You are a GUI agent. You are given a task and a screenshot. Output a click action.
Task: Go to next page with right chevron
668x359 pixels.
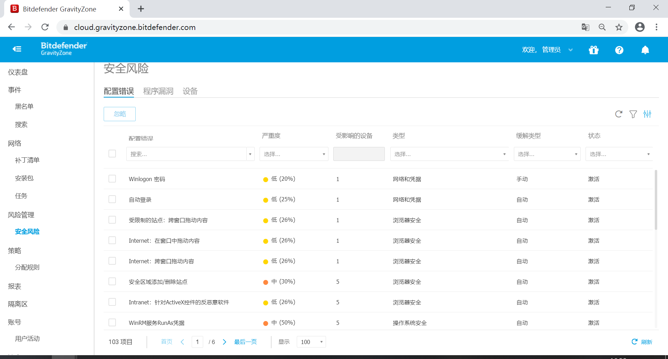click(x=224, y=342)
